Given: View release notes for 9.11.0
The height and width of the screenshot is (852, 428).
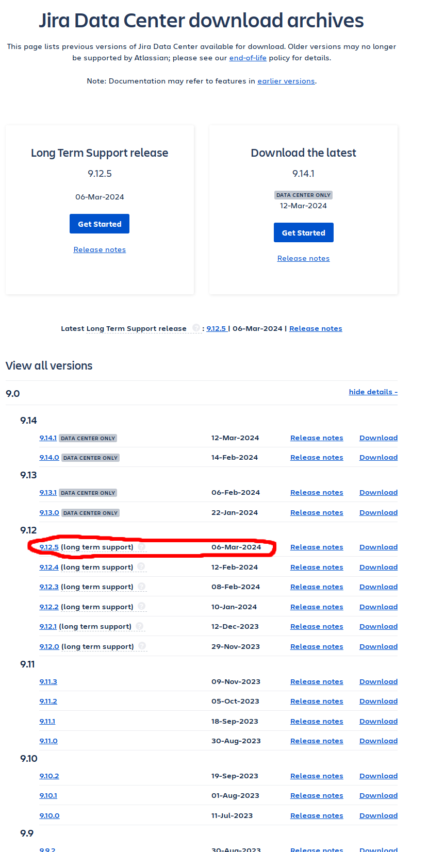Looking at the screenshot, I should point(317,741).
